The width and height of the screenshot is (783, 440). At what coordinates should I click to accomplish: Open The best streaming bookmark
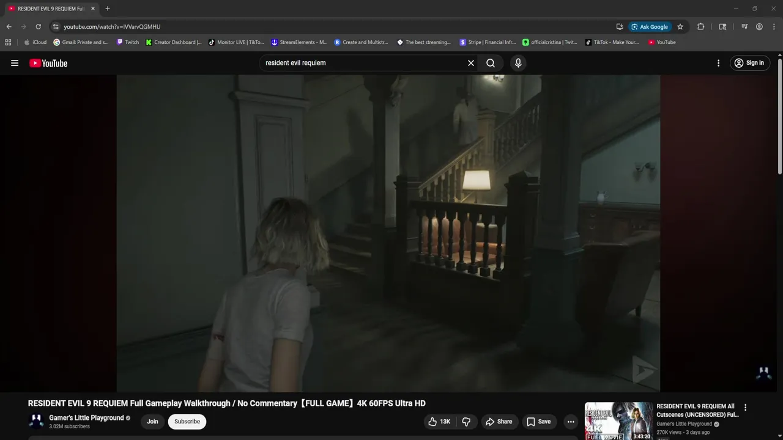424,42
